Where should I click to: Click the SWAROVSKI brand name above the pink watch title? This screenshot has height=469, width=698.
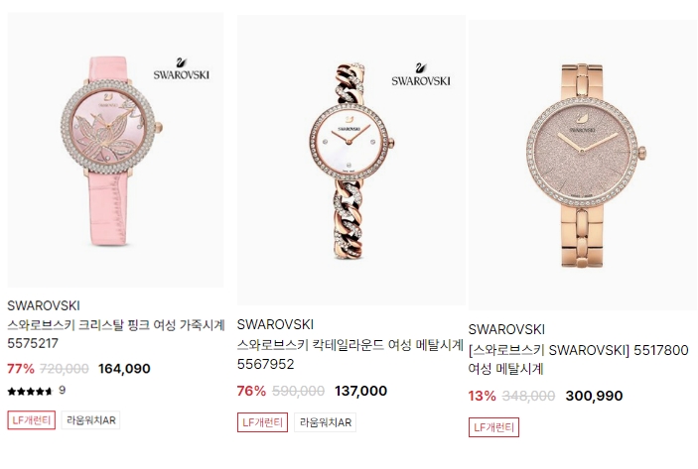[44, 305]
